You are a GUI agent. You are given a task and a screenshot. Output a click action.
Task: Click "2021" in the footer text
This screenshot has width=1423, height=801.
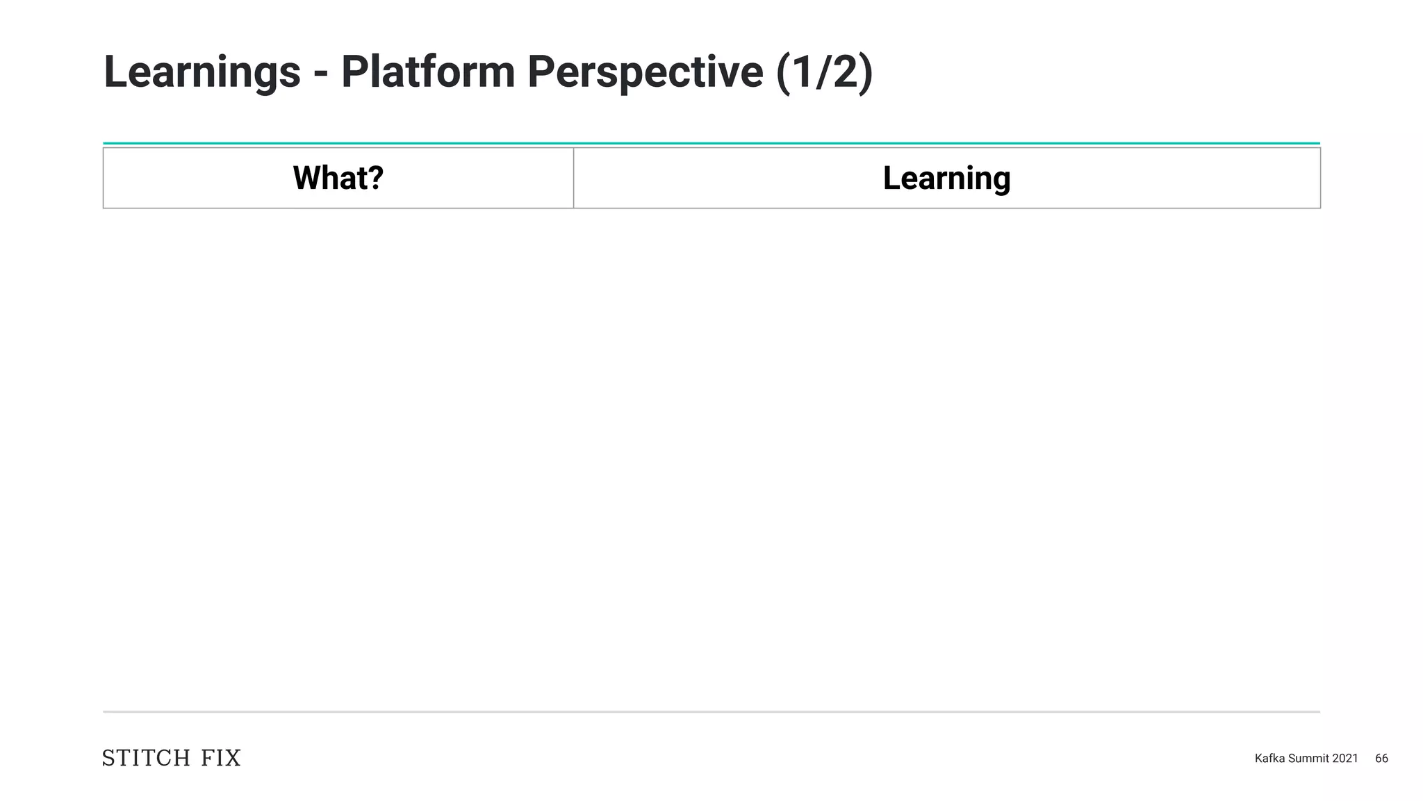(1345, 759)
